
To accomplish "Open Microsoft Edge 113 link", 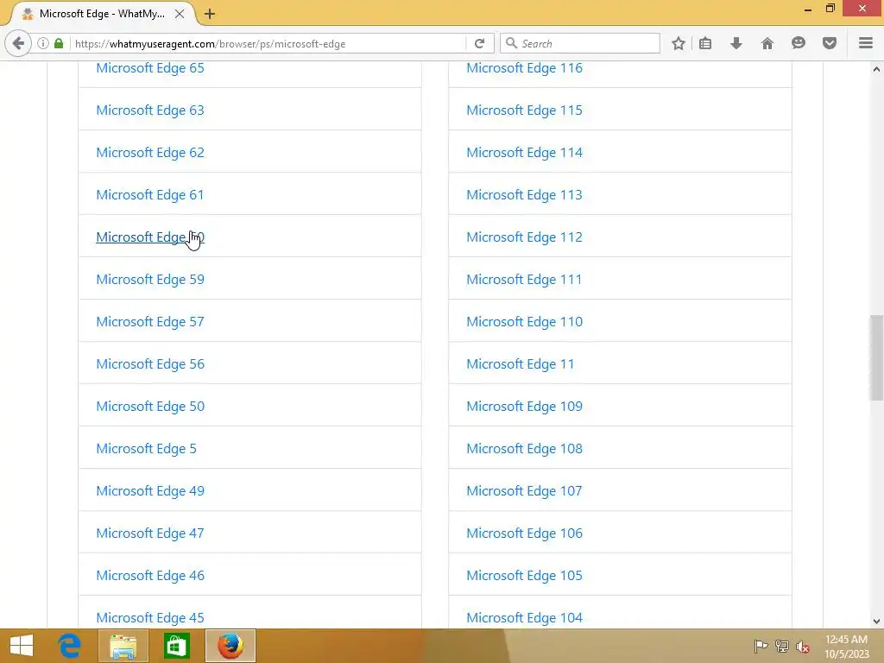I will [524, 195].
